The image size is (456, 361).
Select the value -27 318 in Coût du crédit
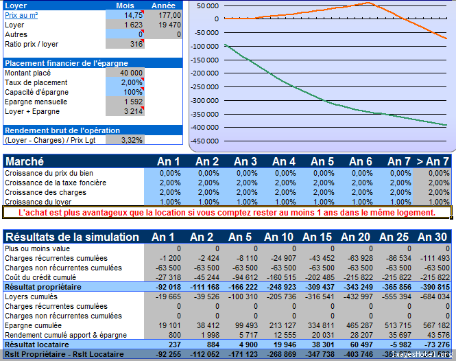[x=163, y=277]
